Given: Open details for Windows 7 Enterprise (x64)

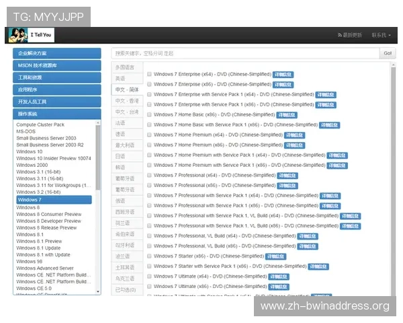Looking at the screenshot, I should 283,75.
